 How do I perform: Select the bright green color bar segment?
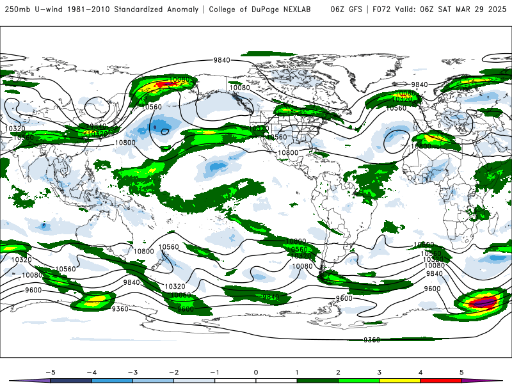coord(358,381)
